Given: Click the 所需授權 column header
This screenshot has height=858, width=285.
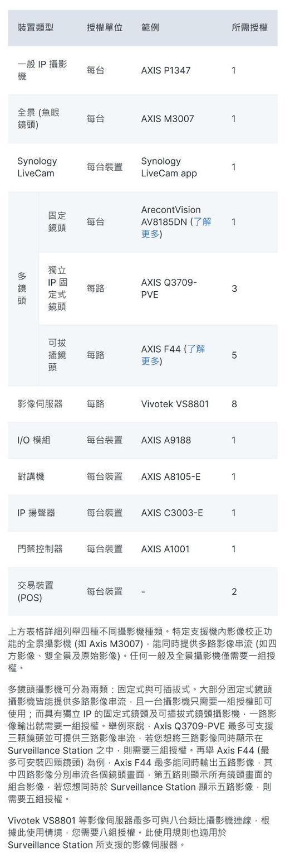Looking at the screenshot, I should [x=250, y=27].
